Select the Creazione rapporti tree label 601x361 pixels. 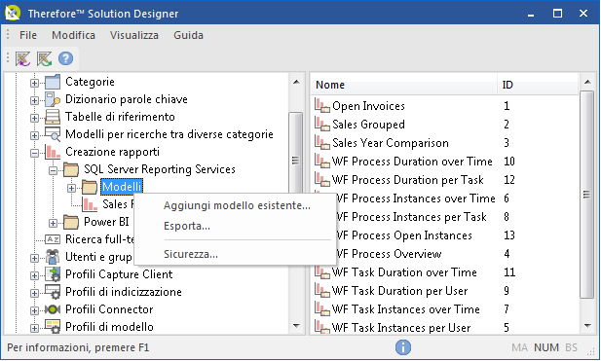point(112,152)
